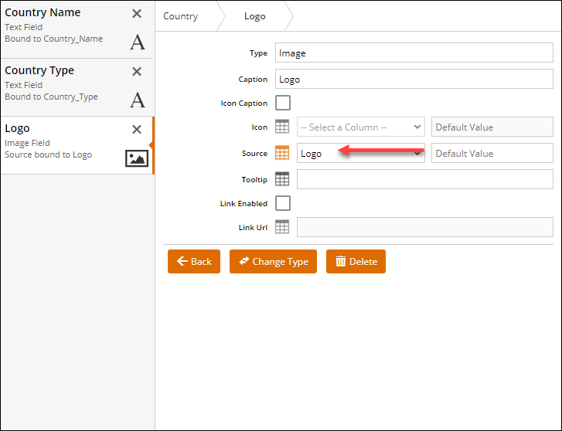The height and width of the screenshot is (431, 562).
Task: Go to the Country breadcrumb tab
Action: 181,16
